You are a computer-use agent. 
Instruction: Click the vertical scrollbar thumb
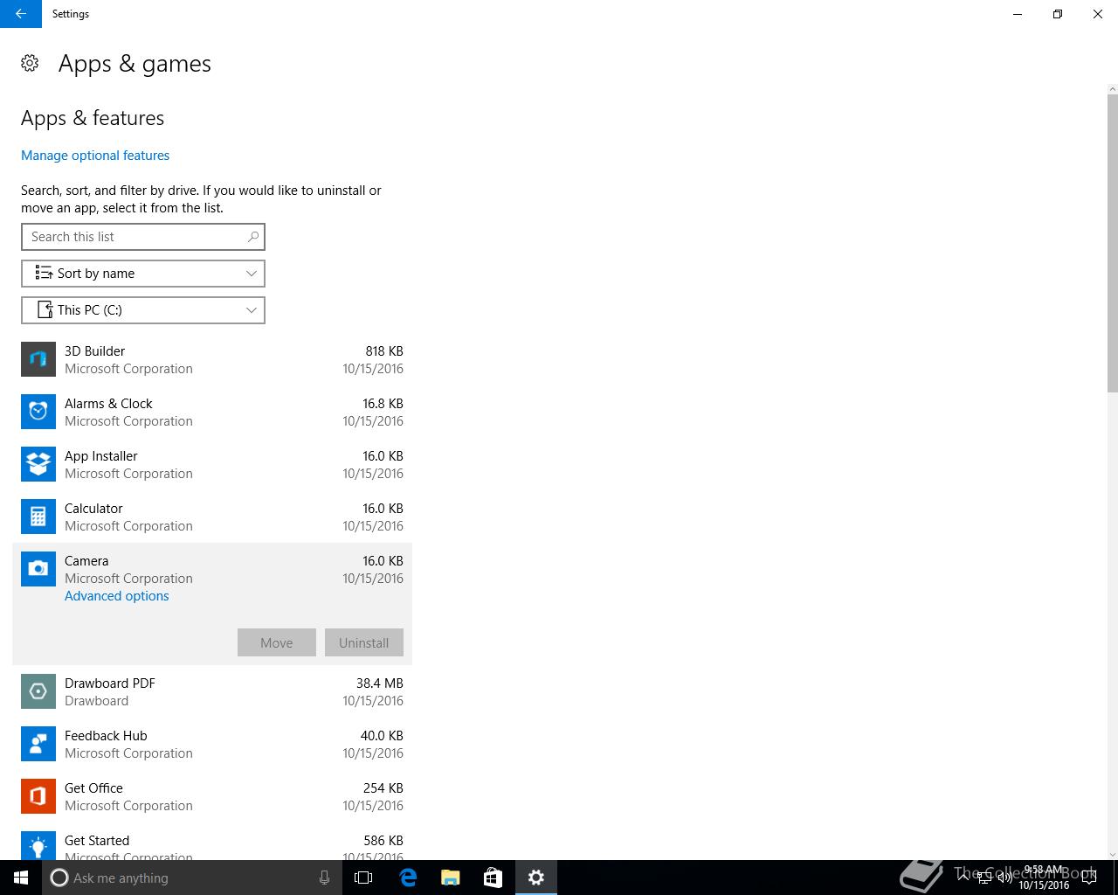1112,244
